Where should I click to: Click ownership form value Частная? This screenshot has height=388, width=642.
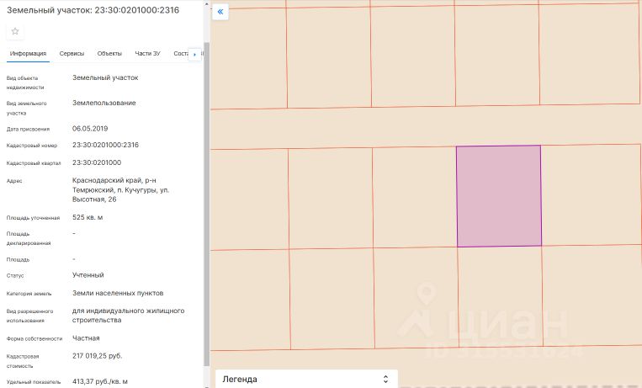[86, 338]
